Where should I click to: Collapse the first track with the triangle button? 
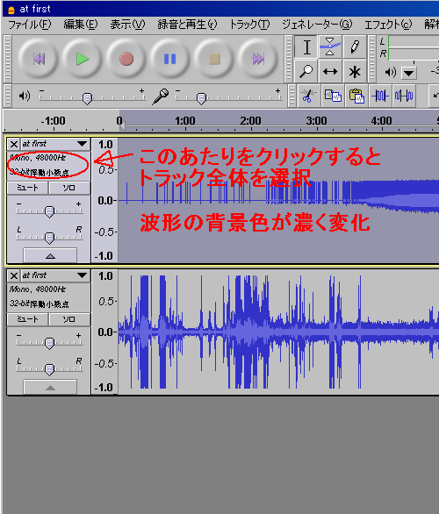tap(50, 256)
